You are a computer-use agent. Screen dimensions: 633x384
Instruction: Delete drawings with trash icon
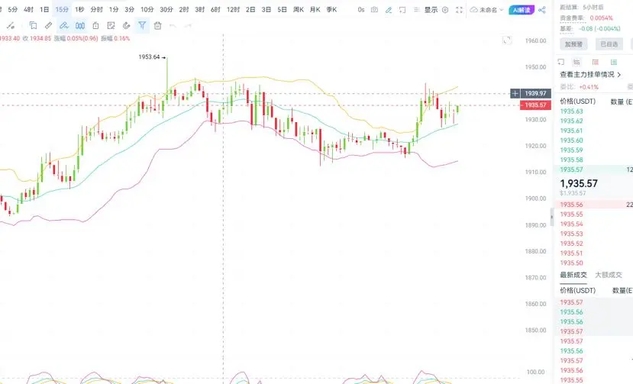pos(158,26)
